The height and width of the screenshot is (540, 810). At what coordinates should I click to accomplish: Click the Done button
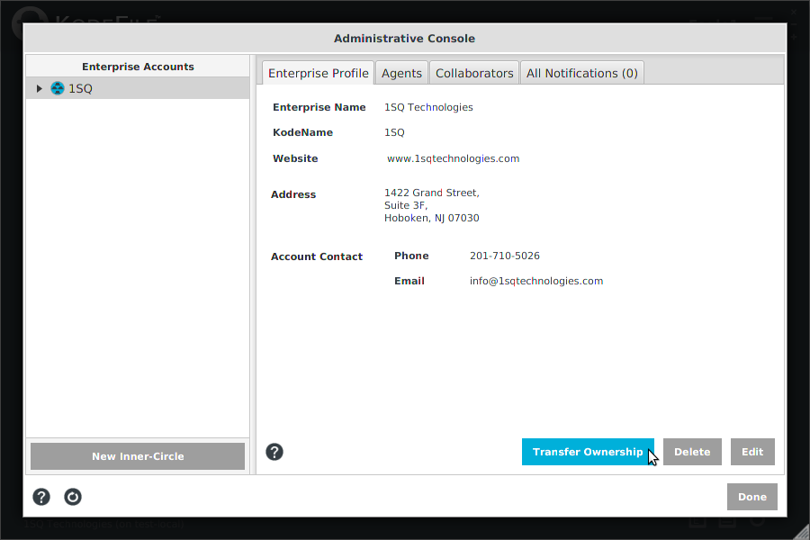coord(752,497)
